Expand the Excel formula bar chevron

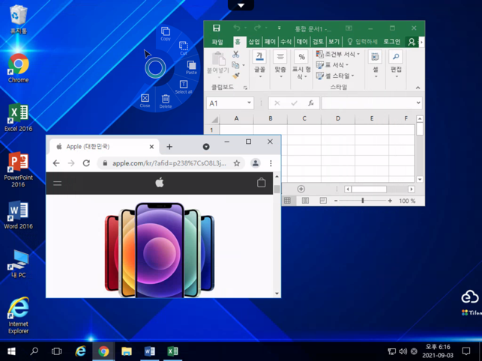(418, 103)
